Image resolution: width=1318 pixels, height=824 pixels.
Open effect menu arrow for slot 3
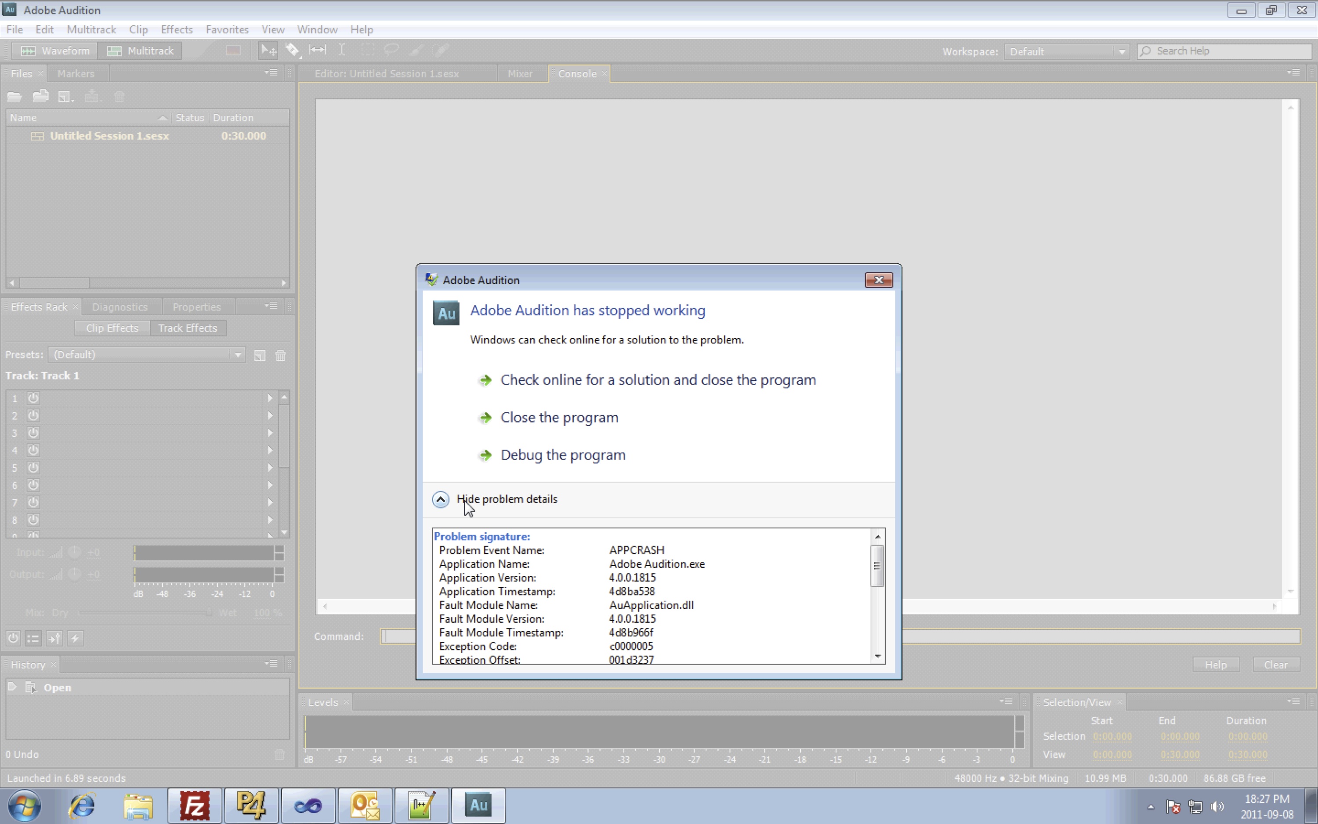[x=270, y=433]
